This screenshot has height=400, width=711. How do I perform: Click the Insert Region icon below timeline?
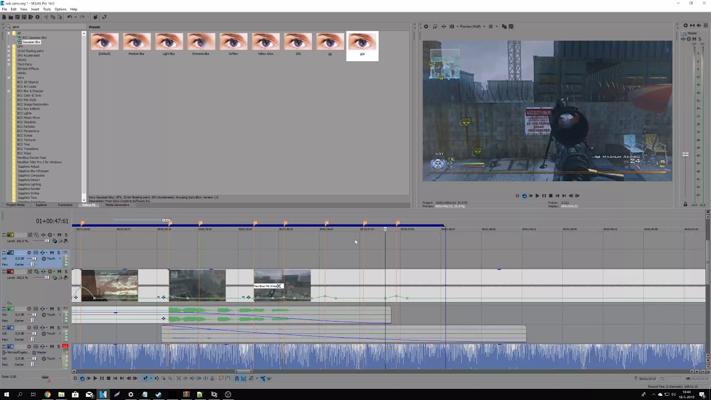point(228,378)
